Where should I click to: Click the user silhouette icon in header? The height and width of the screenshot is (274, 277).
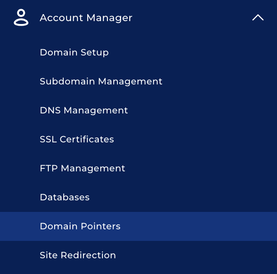[21, 18]
